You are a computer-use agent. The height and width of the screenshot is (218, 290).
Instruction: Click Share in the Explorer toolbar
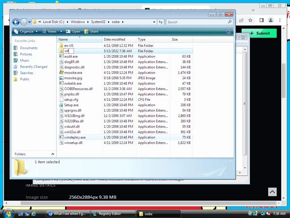91,32
